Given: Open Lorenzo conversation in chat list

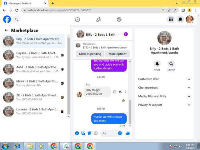Looking at the screenshot, I should (x=34, y=111).
